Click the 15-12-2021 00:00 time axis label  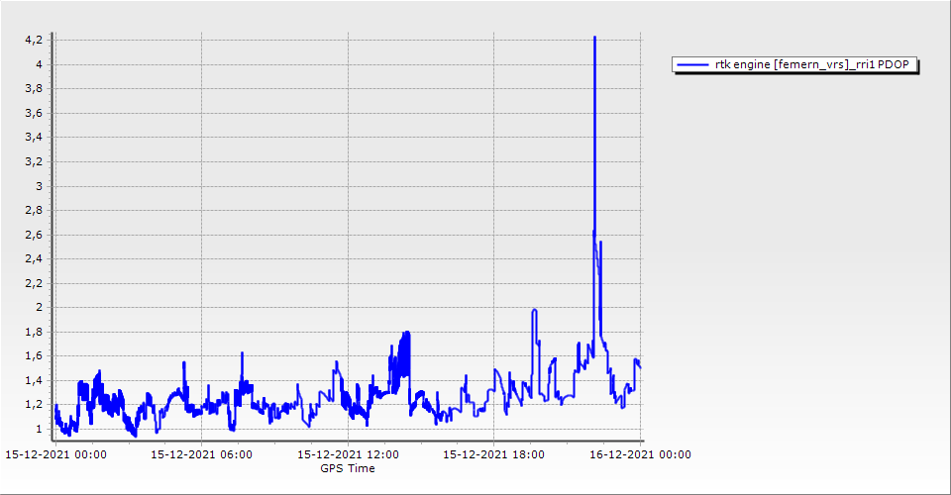pyautogui.click(x=55, y=454)
